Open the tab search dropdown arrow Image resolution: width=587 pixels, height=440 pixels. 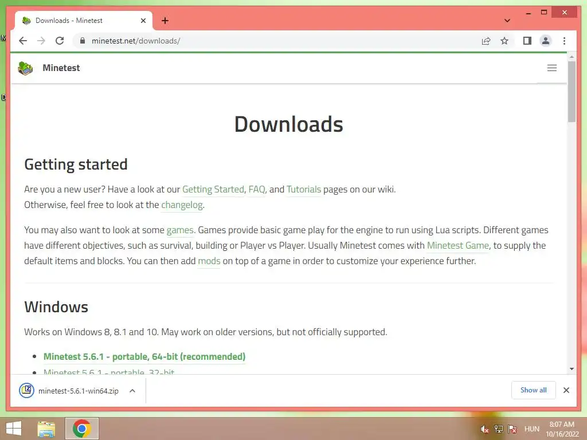[x=507, y=21]
